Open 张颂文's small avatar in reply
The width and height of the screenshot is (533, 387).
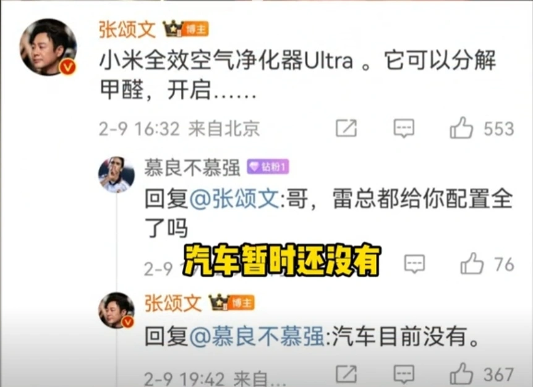tap(116, 310)
